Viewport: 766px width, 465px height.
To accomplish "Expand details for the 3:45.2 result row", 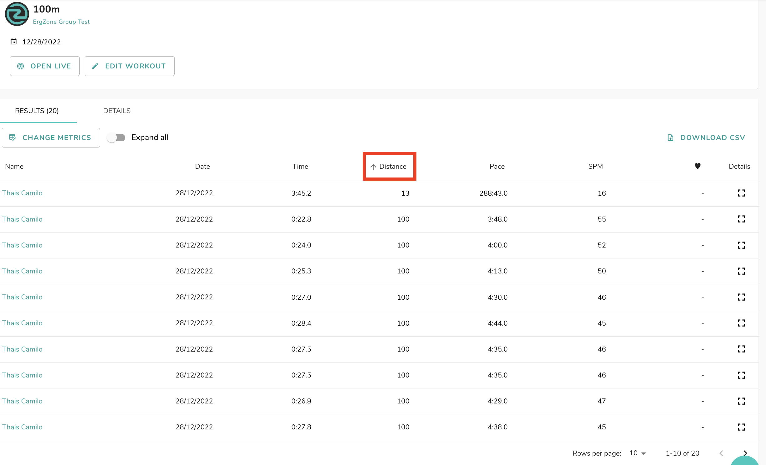I will pos(741,193).
